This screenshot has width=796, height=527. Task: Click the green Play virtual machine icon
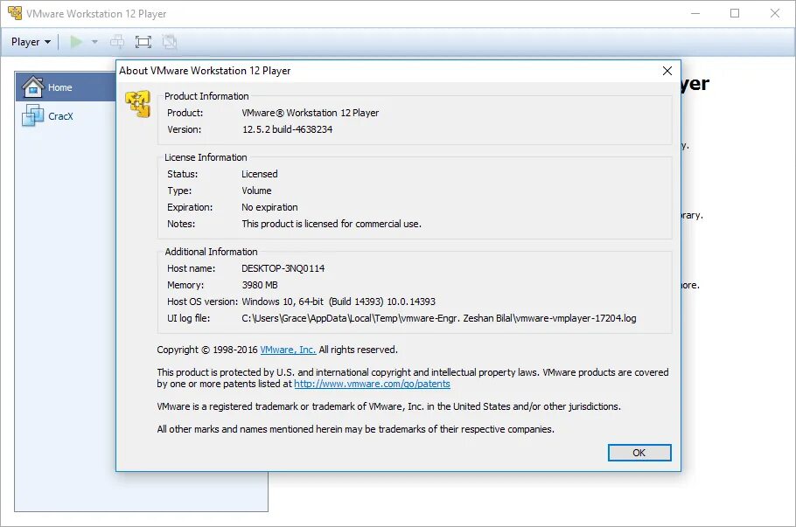click(x=76, y=42)
